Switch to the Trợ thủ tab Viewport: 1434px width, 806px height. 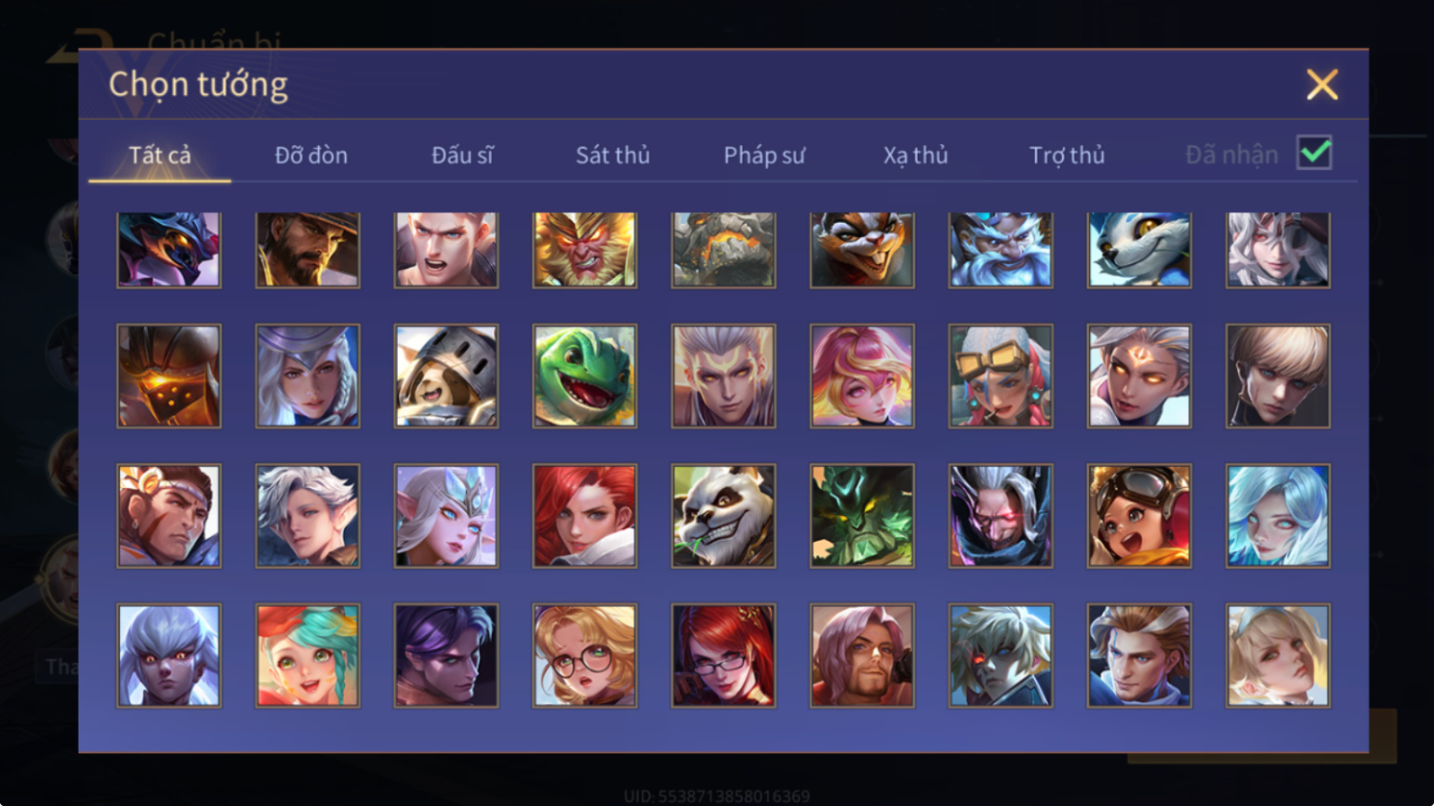(1067, 155)
